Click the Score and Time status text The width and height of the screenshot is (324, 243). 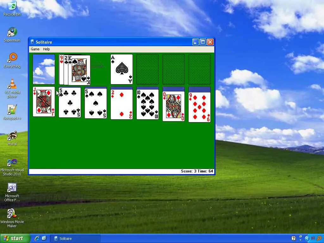pyautogui.click(x=197, y=171)
